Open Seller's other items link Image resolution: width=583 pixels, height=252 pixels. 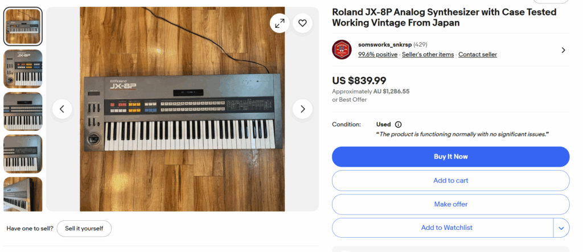click(428, 54)
